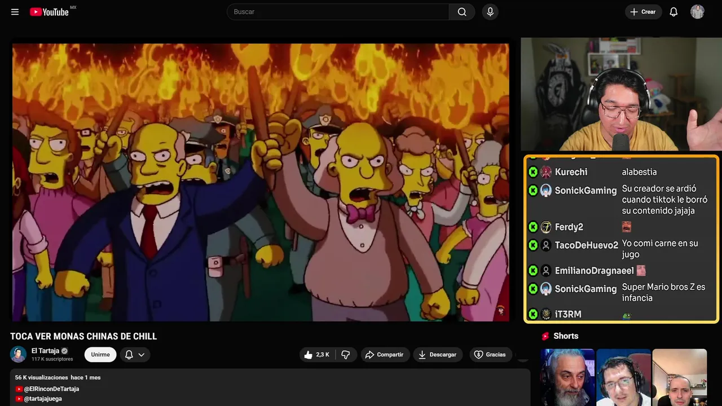The width and height of the screenshot is (722, 406).
Task: Share the video using Compartir
Action: tap(384, 355)
